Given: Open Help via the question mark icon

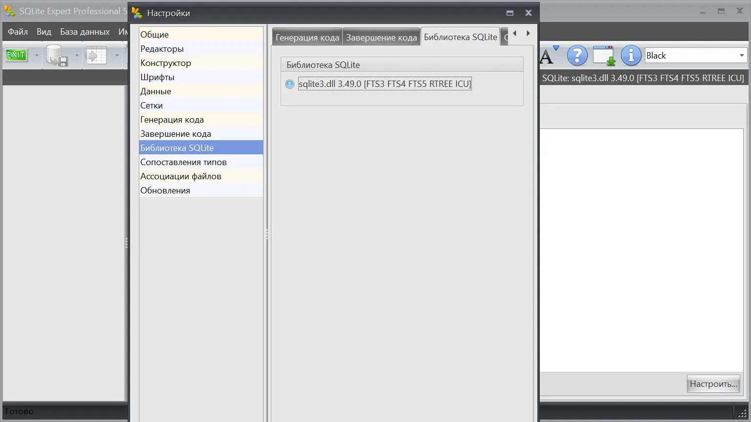Looking at the screenshot, I should coord(577,55).
